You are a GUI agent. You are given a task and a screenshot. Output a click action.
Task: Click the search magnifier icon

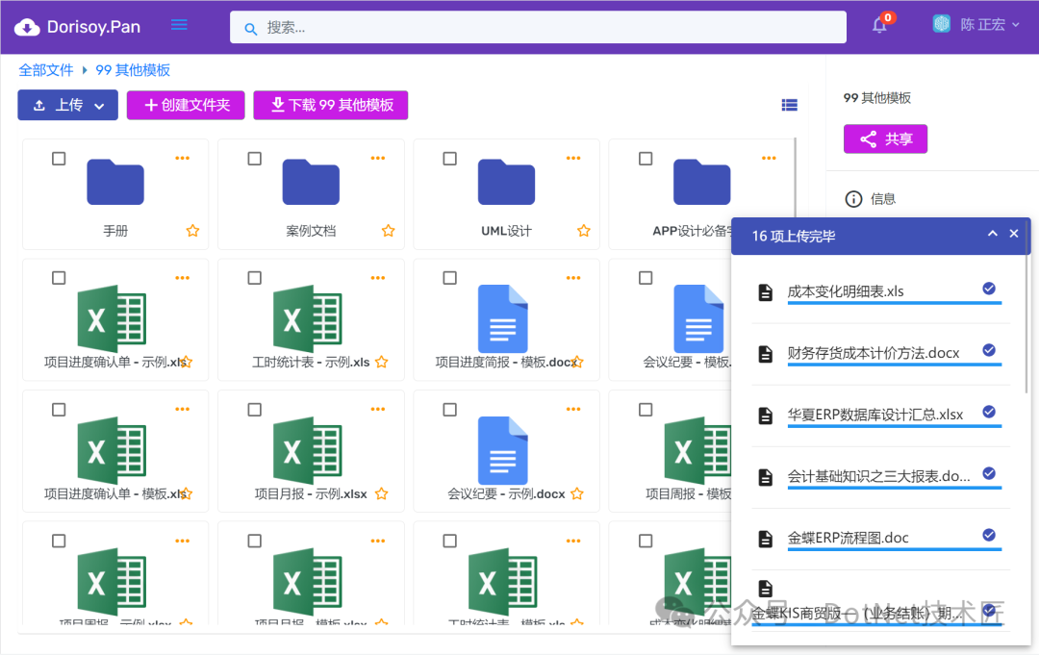pos(250,29)
